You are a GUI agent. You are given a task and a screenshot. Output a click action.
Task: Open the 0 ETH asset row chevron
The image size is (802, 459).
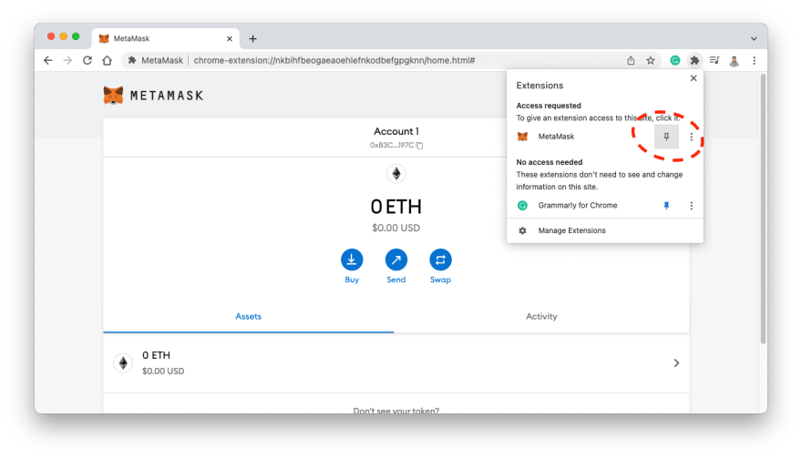pos(676,362)
